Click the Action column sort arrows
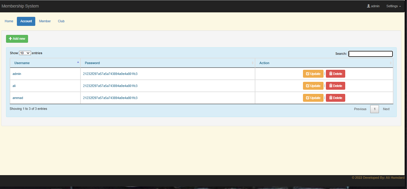The height and width of the screenshot is (189, 407). pyautogui.click(x=390, y=63)
